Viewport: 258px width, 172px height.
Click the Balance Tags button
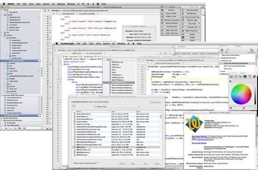[x=192, y=20]
